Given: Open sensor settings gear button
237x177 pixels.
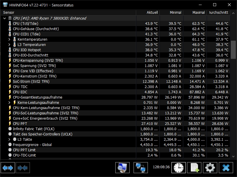Looking at the screenshot, I should click(x=210, y=168).
